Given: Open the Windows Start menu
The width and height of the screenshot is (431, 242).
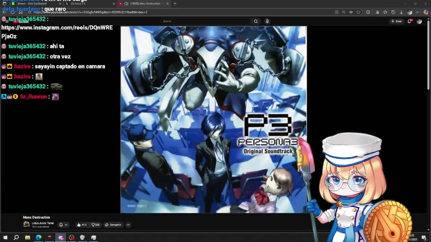Looking at the screenshot, I should pyautogui.click(x=5, y=238).
